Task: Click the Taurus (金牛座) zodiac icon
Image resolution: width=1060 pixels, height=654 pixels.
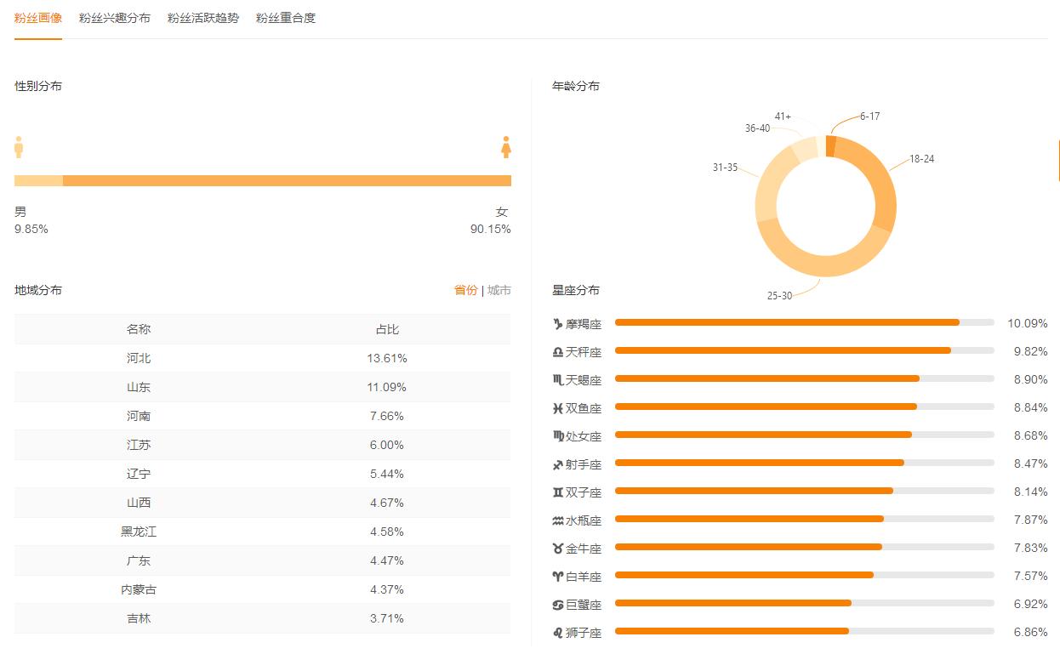Action: click(558, 549)
